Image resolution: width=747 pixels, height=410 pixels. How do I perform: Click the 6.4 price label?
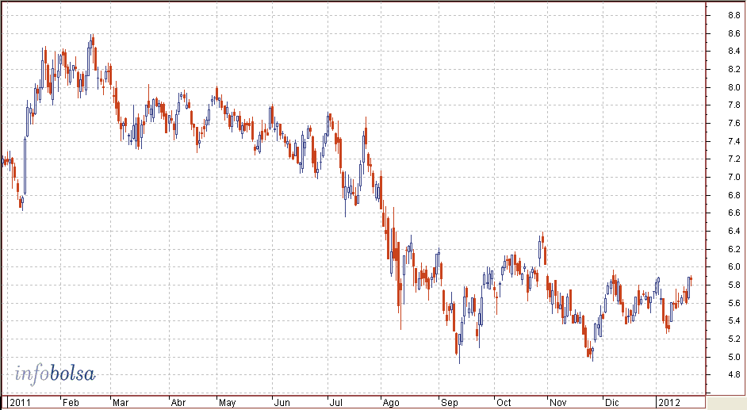[734, 231]
